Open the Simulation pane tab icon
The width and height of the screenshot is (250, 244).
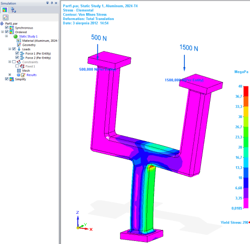pyautogui.click(x=5, y=10)
